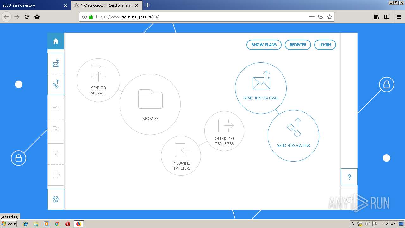The height and width of the screenshot is (228, 405).
Task: Click the Register button
Action: 298,45
